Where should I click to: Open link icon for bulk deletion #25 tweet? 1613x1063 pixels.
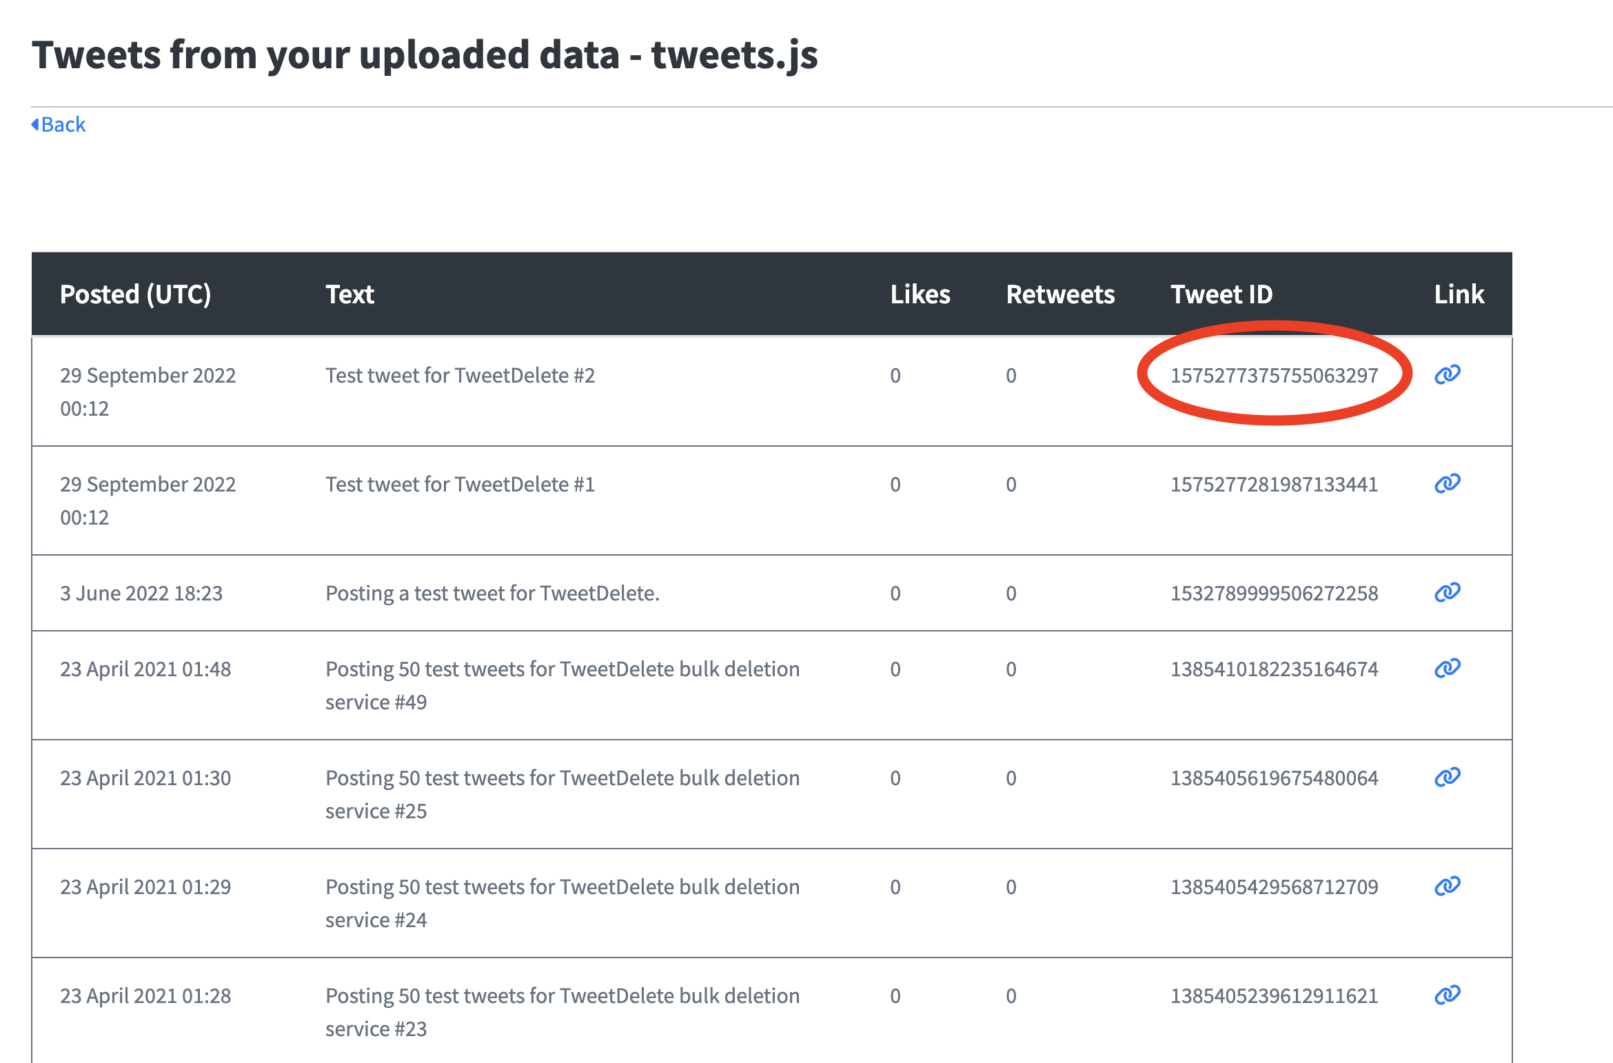point(1447,777)
